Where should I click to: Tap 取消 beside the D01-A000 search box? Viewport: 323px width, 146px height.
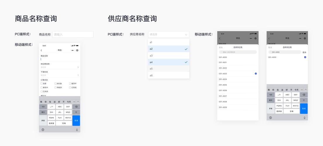(304, 52)
